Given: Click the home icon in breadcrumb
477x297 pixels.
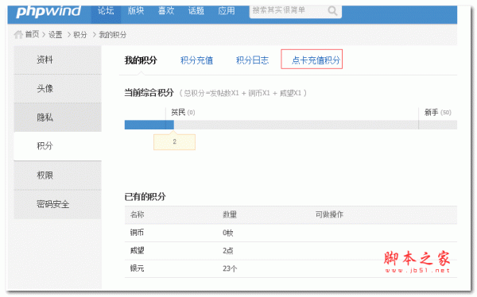Looking at the screenshot, I should pyautogui.click(x=18, y=34).
